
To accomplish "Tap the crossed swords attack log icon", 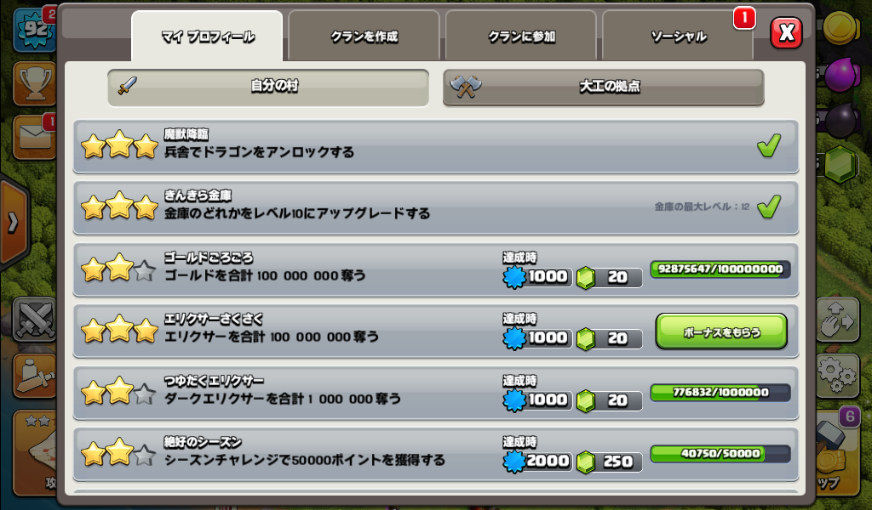I will click(x=35, y=319).
